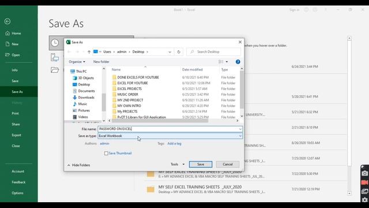Screen dimensions: 369x208
Task: Select 3D Objects in navigation tree
Action: (x=84, y=78)
